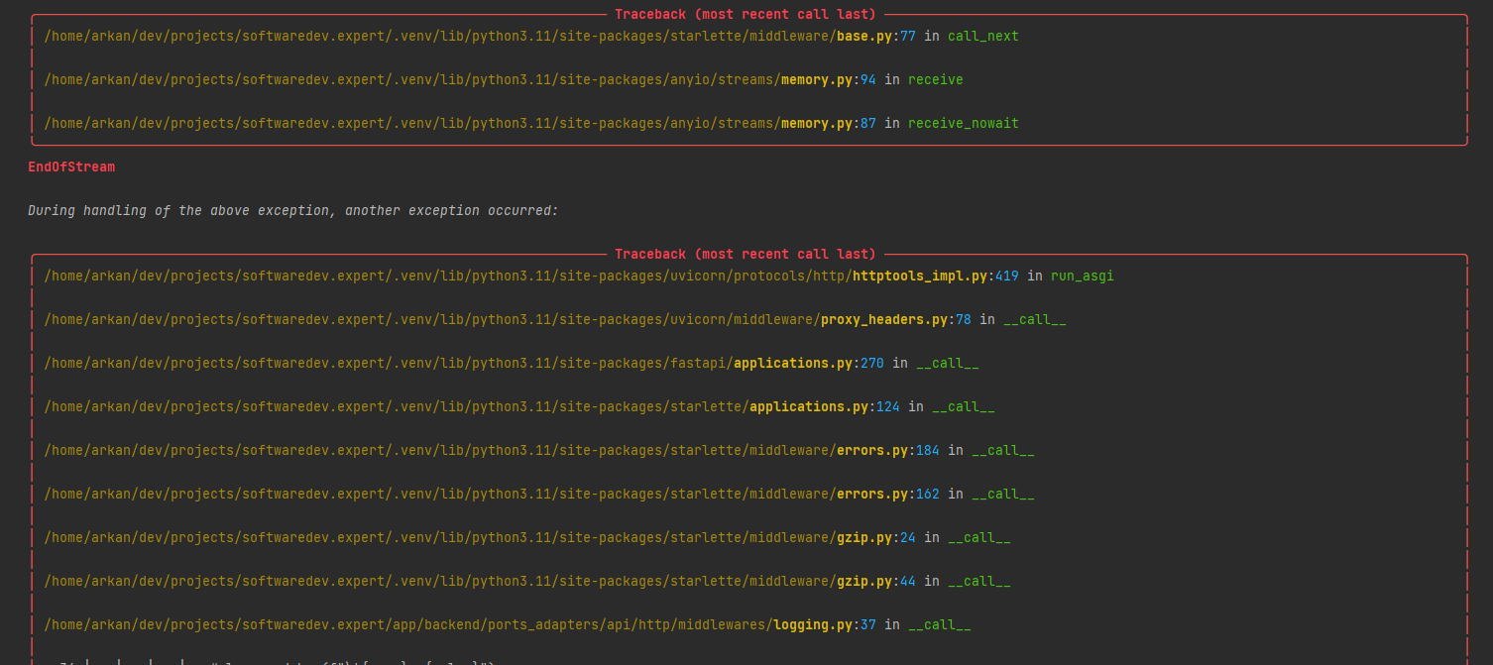Screen dimensions: 1493x665
Task: Click the EndOfStream exception name
Action: tap(71, 166)
